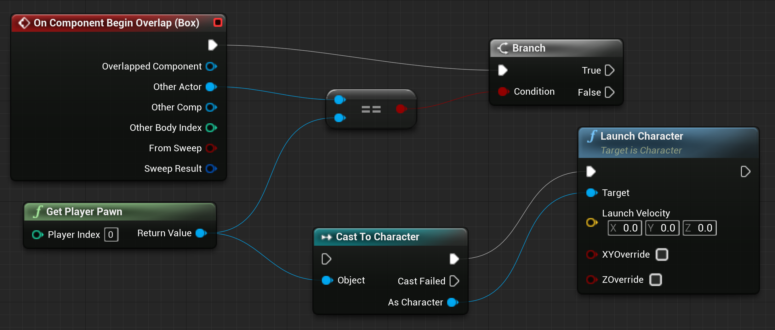Toggle the Condition pin on Branch node

[x=503, y=92]
